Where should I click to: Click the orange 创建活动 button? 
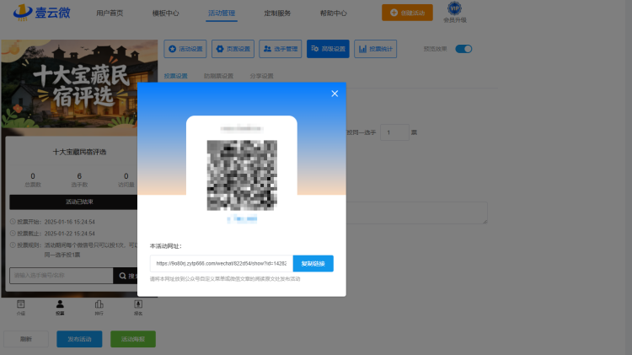(407, 13)
